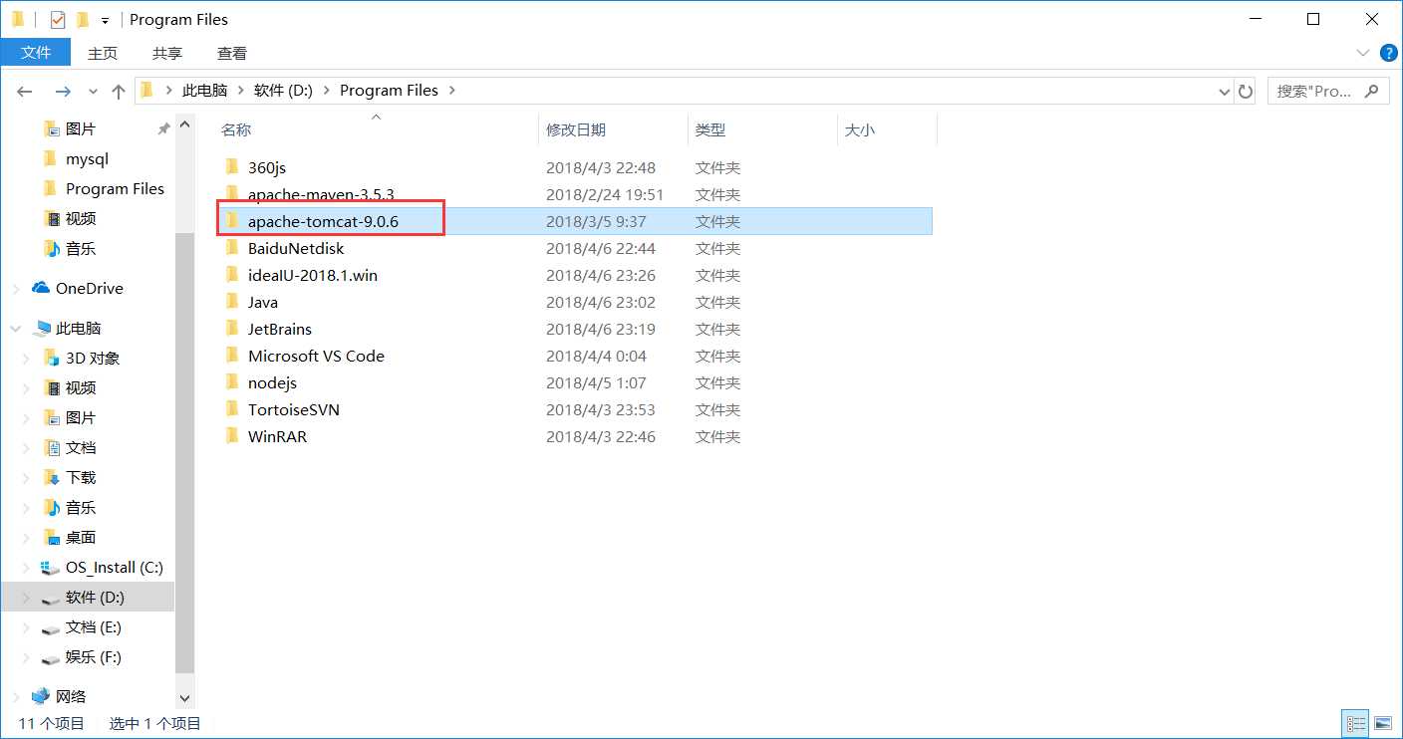Sort by the 修改日期 column header

pyautogui.click(x=576, y=129)
